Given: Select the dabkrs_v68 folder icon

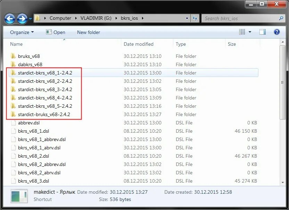Looking at the screenshot, I should click(x=13, y=64).
